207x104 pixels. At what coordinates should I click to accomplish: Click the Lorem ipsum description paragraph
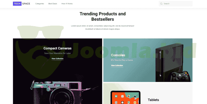tap(102, 27)
